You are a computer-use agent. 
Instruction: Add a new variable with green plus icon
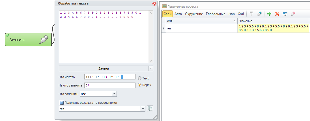pos(269,14)
